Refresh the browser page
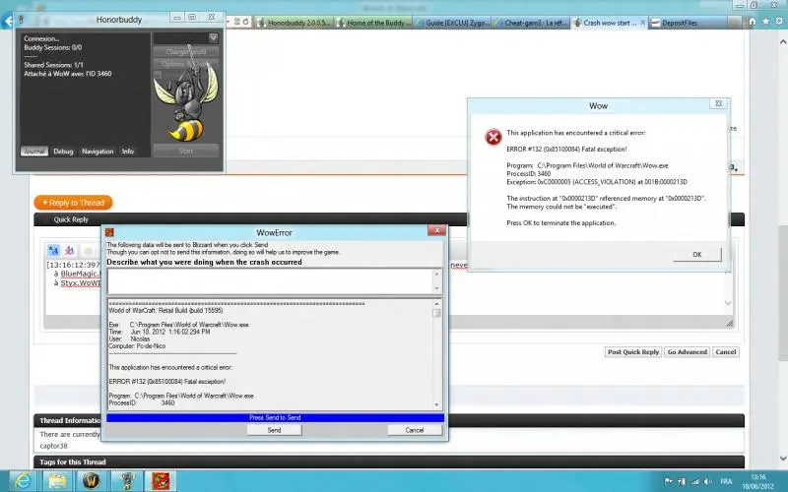 pyautogui.click(x=245, y=22)
